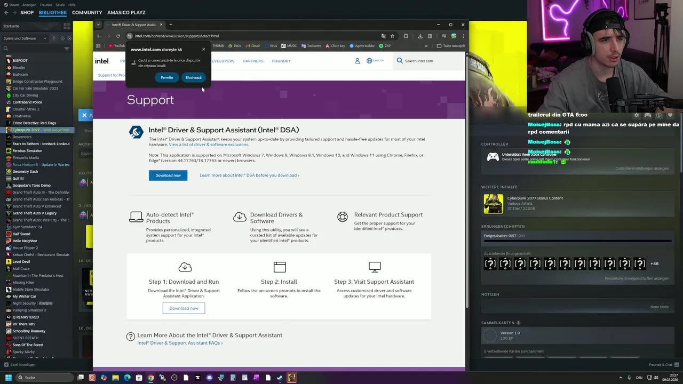Click Persönliche Errungenschaften anzeigen link
Viewport: 683px width, 384px height.
pos(637,278)
